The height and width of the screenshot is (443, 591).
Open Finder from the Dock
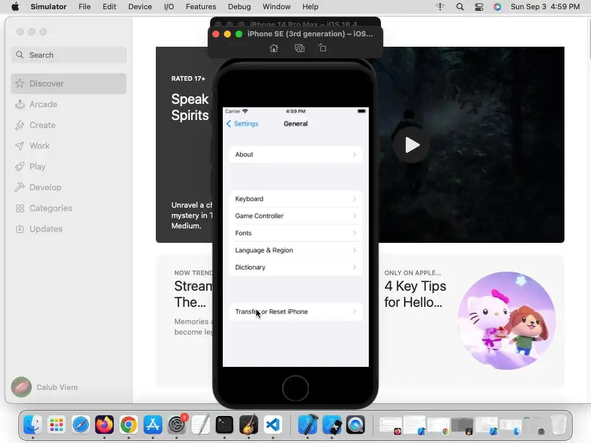pos(32,425)
